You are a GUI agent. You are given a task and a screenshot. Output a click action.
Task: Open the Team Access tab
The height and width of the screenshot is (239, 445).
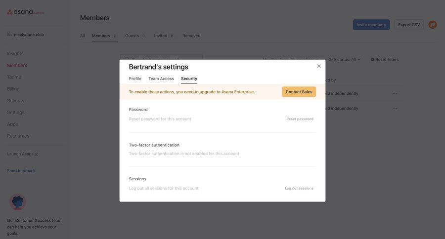161,79
